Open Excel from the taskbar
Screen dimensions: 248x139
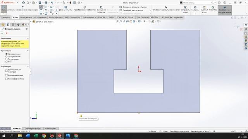pos(36,136)
